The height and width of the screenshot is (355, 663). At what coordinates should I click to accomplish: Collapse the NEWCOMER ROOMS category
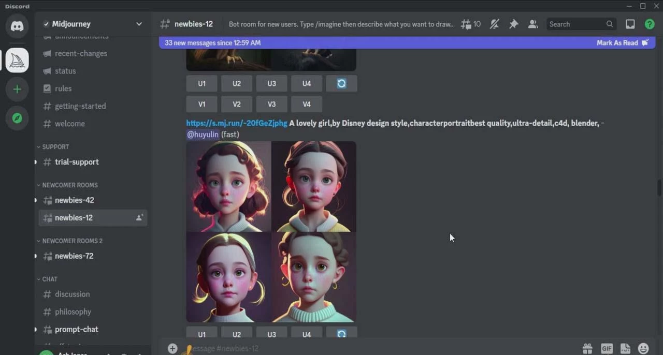[x=69, y=185]
